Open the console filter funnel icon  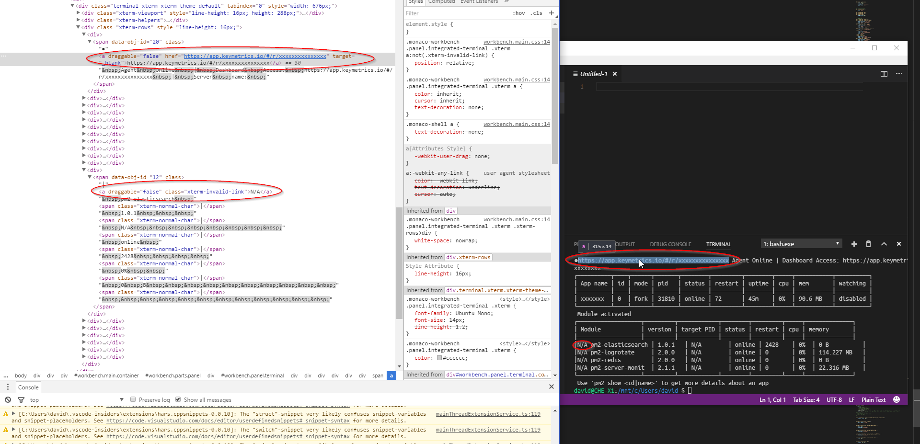coord(21,399)
